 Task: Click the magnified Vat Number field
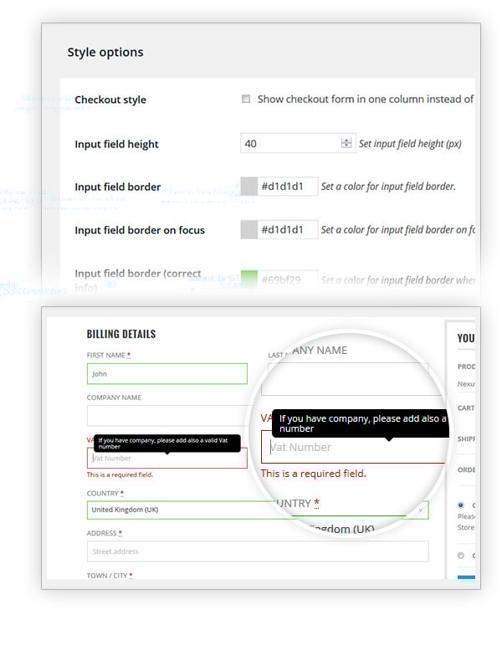click(x=351, y=447)
